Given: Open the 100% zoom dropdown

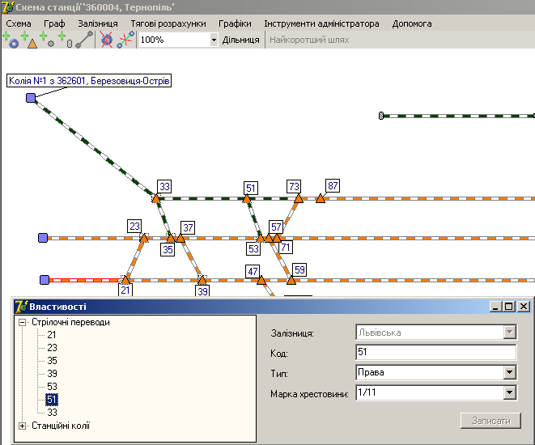Looking at the screenshot, I should (x=214, y=40).
